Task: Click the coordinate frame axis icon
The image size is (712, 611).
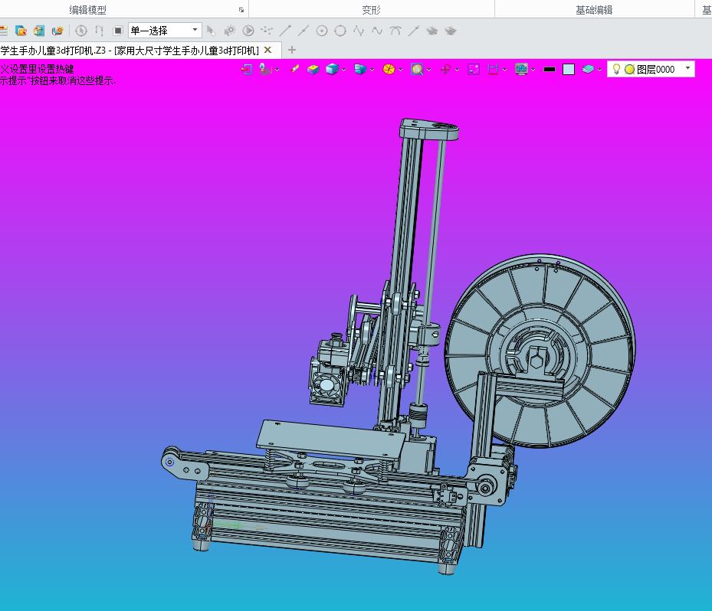Action: coord(265,69)
